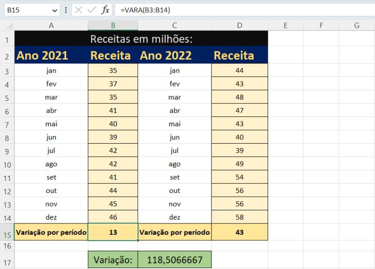The height and width of the screenshot is (269, 375).
Task: Click the Insert Function fx icon
Action: coord(105,10)
